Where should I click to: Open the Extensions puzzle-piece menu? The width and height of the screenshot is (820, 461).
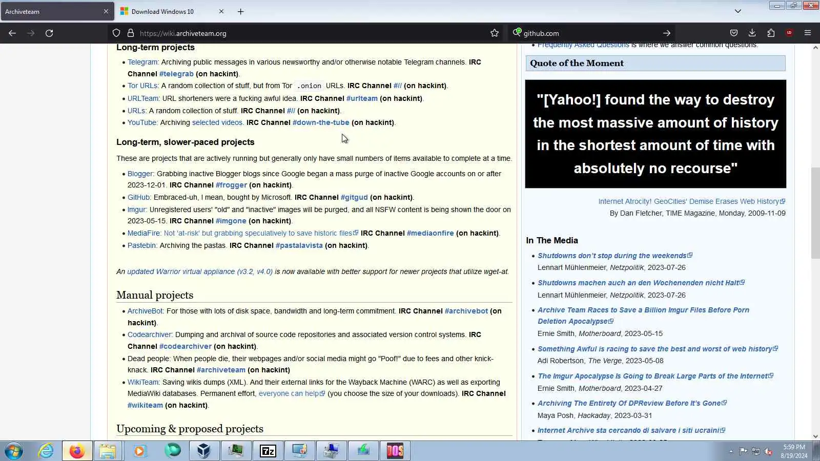771,33
